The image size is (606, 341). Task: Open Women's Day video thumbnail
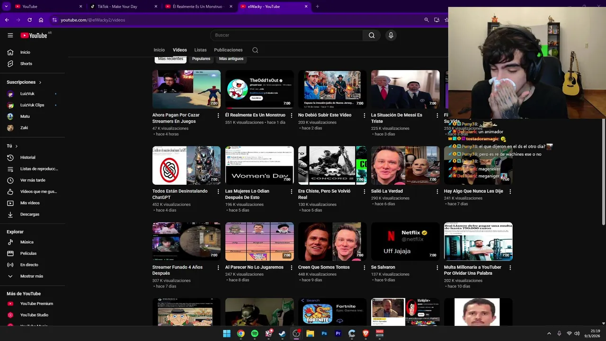pyautogui.click(x=259, y=165)
